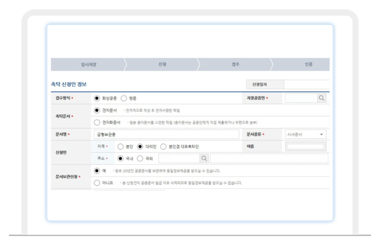This screenshot has height=245, width=380.
Task: Switch to the 신청 step
Action: (x=162, y=64)
